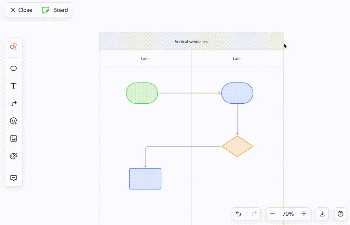Click the Undo icon
Screen dimensions: 350x225
(x=239, y=214)
